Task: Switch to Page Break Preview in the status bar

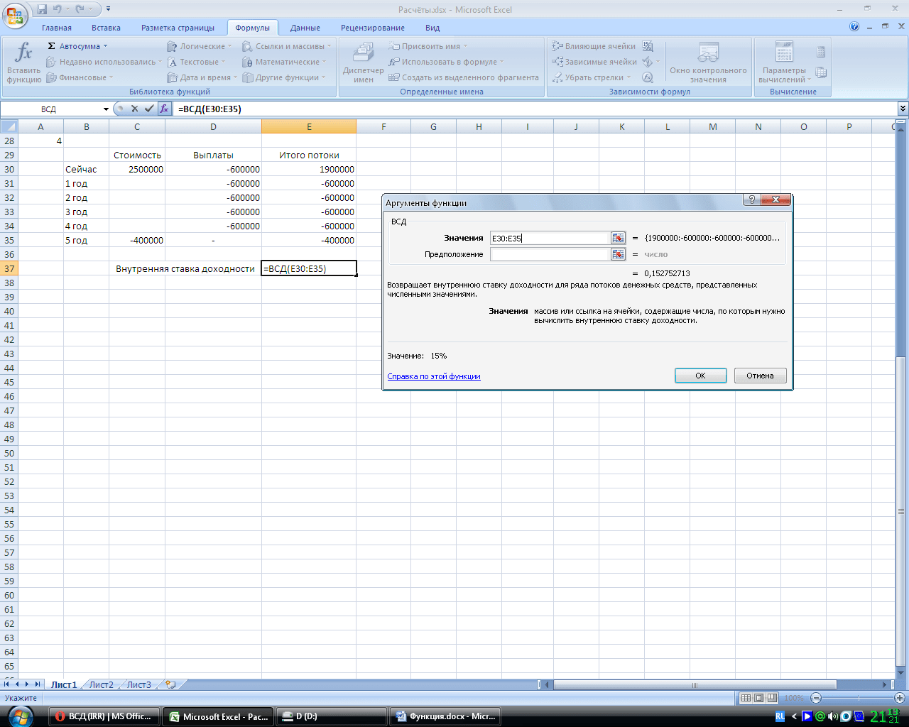Action: 772,698
